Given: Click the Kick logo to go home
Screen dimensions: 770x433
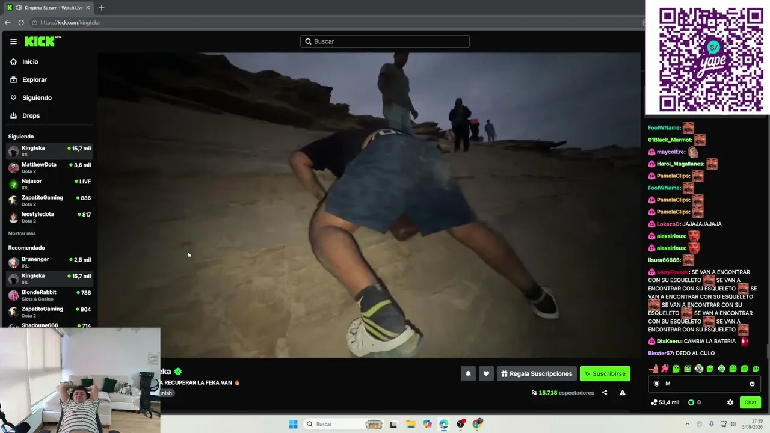Looking at the screenshot, I should [x=43, y=41].
